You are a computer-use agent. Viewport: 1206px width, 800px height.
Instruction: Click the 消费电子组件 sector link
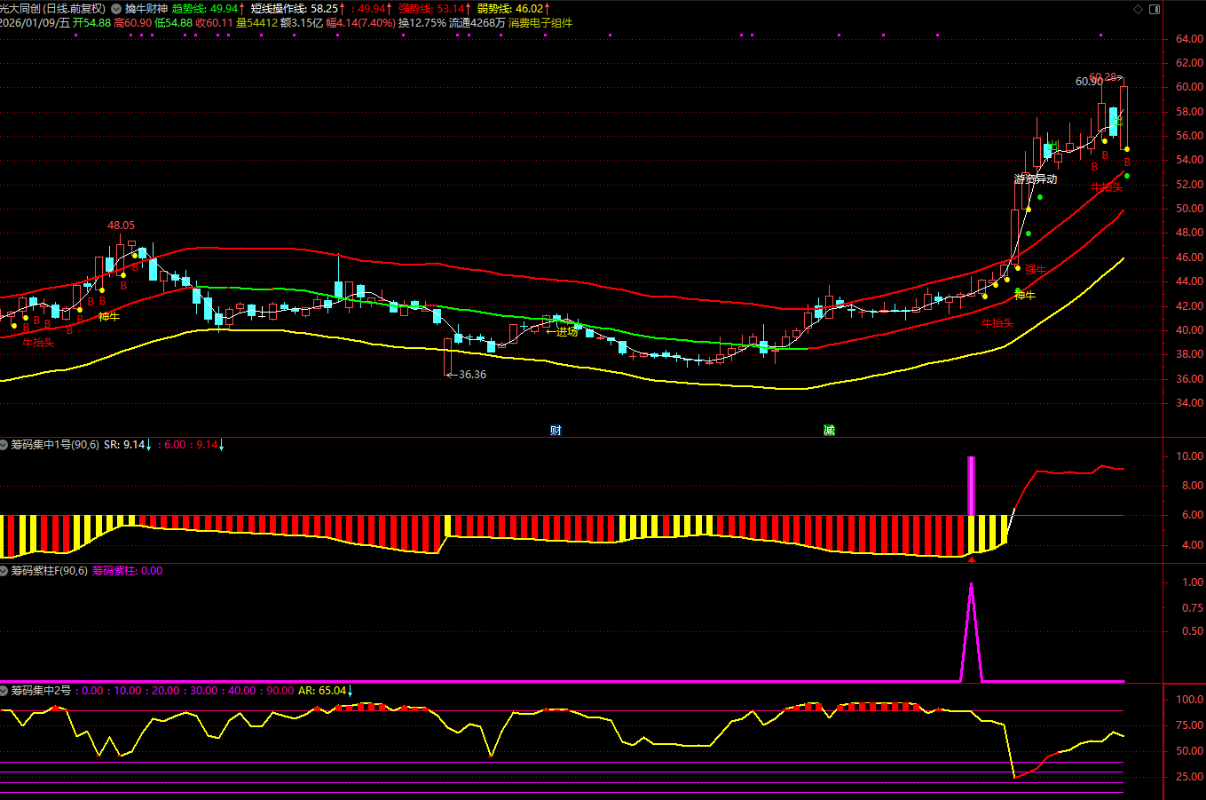tap(540, 23)
